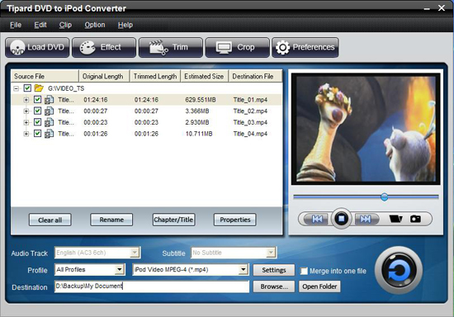This screenshot has height=317, width=454.
Task: Collapse the G:\VIDEO_TS tree node
Action: (x=17, y=88)
